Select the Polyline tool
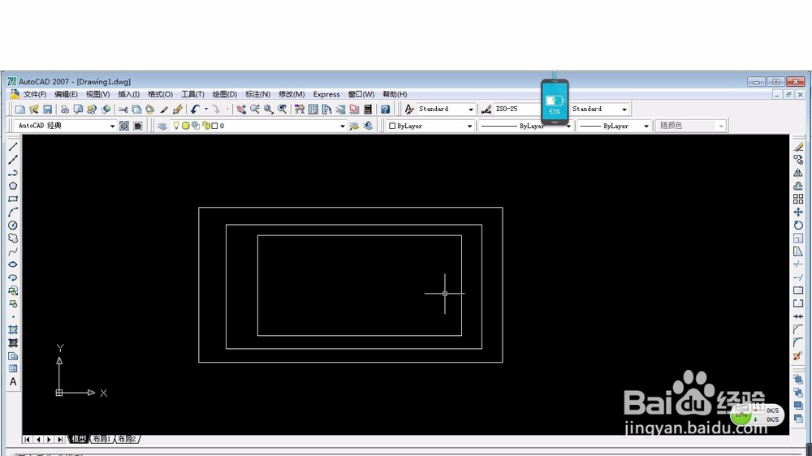Viewport: 812px width, 456px height. (13, 173)
